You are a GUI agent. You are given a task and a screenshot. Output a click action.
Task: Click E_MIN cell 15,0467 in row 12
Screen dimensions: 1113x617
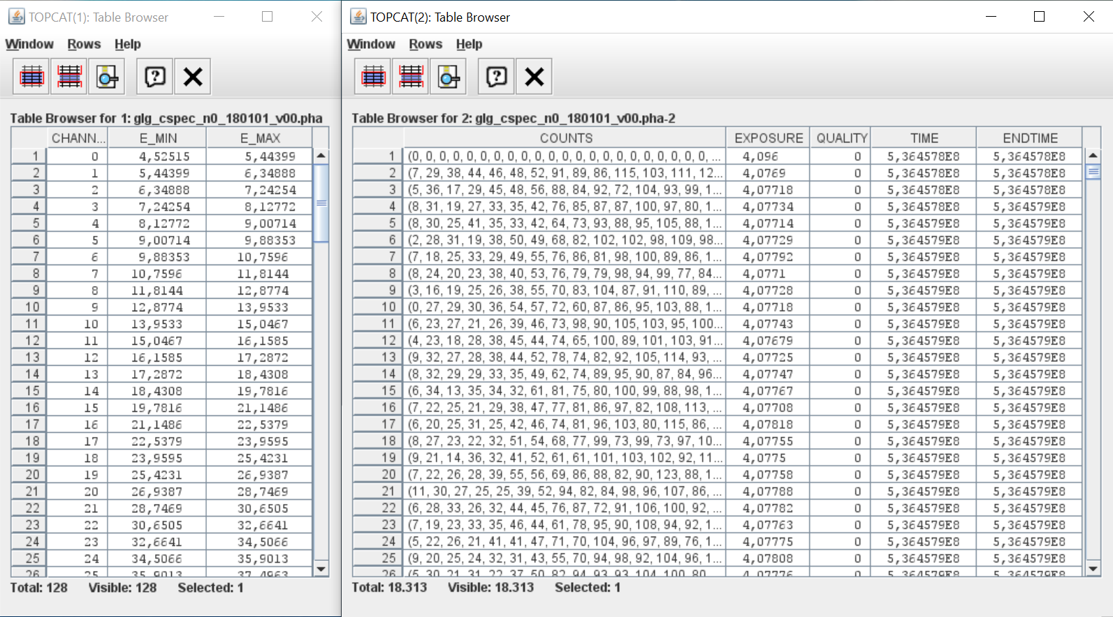click(x=158, y=341)
